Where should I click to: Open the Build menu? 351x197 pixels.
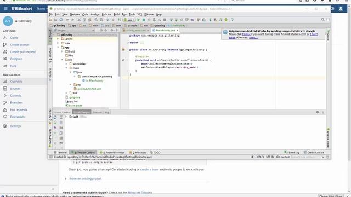(117, 14)
